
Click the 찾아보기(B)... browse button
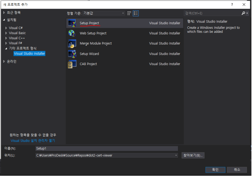click(193, 155)
